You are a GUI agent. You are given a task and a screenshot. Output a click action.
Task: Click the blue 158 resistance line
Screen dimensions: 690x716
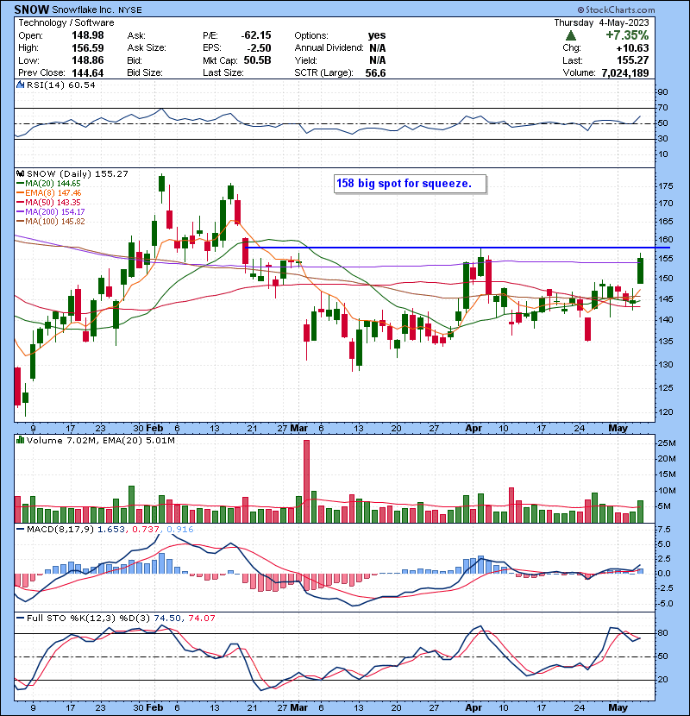[458, 248]
